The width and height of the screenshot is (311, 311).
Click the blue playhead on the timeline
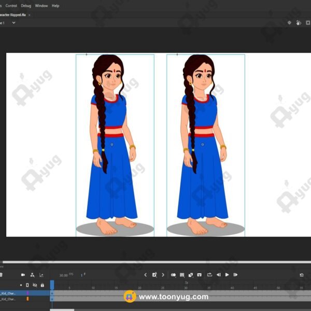(52, 285)
